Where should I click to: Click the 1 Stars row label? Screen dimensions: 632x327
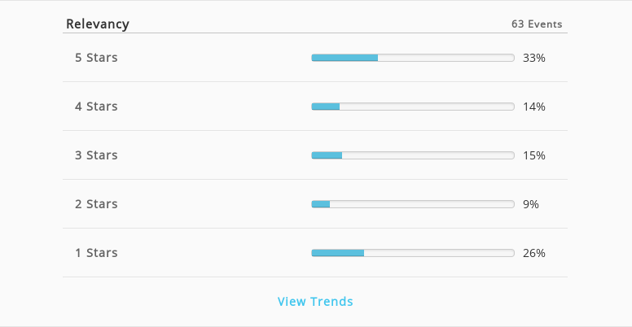click(x=96, y=252)
